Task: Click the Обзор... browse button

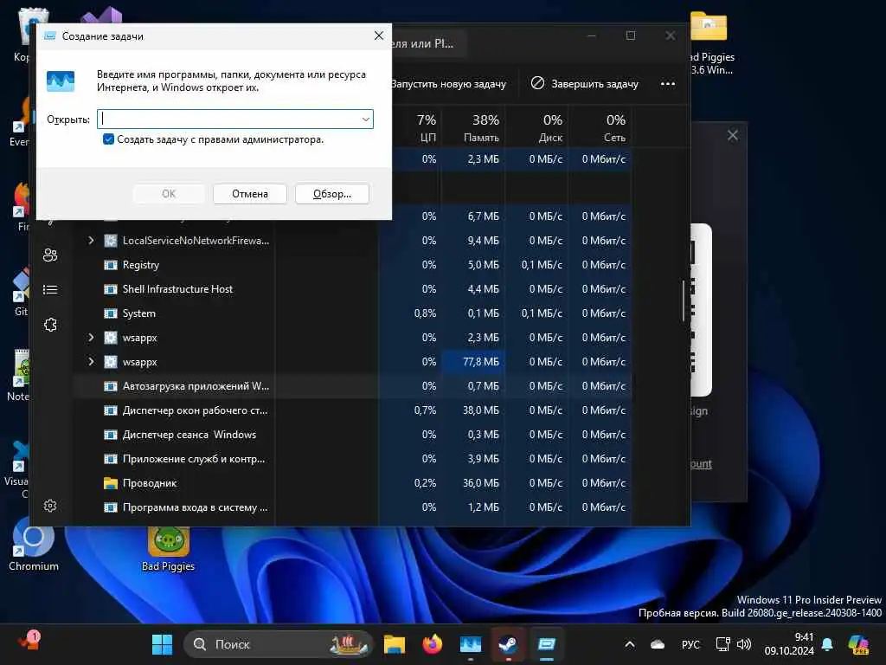Action: click(x=332, y=193)
